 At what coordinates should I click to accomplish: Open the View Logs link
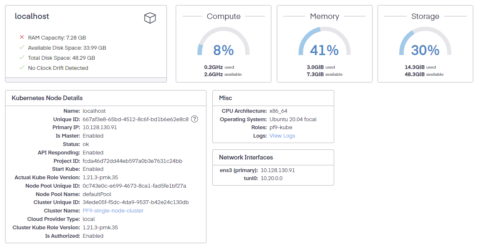pyautogui.click(x=282, y=136)
